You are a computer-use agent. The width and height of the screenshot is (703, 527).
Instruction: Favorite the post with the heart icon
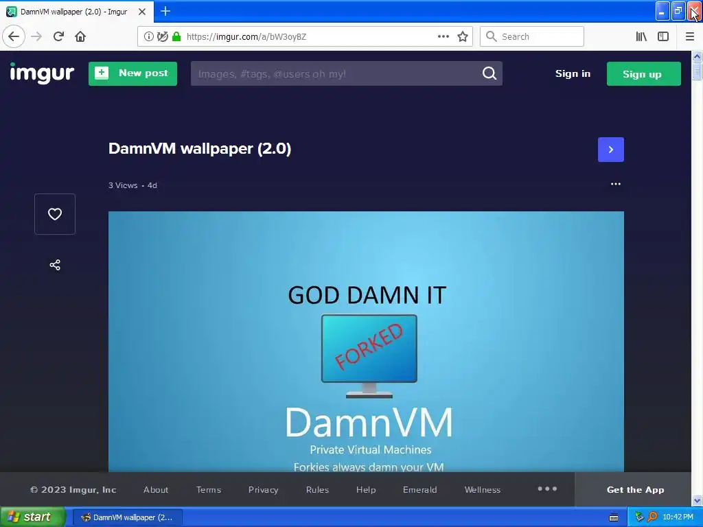(x=55, y=214)
